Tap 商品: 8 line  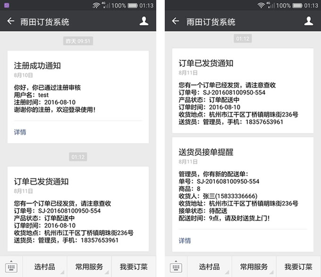click(x=190, y=189)
